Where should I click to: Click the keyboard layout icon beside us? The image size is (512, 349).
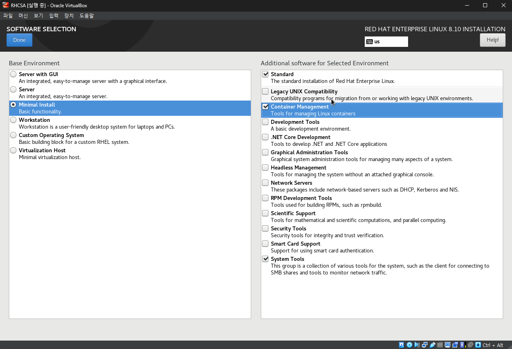point(370,42)
